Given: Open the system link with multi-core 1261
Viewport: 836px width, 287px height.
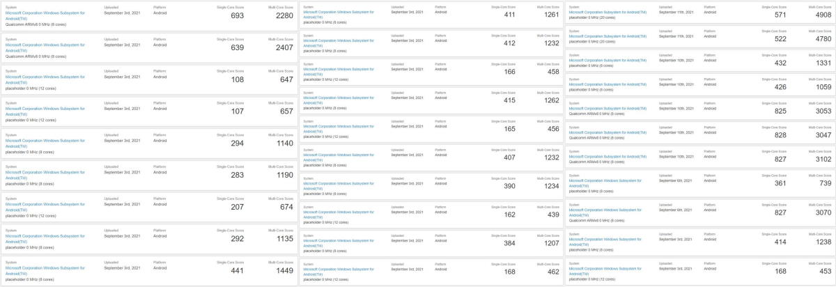Looking at the screenshot, I should coord(339,14).
